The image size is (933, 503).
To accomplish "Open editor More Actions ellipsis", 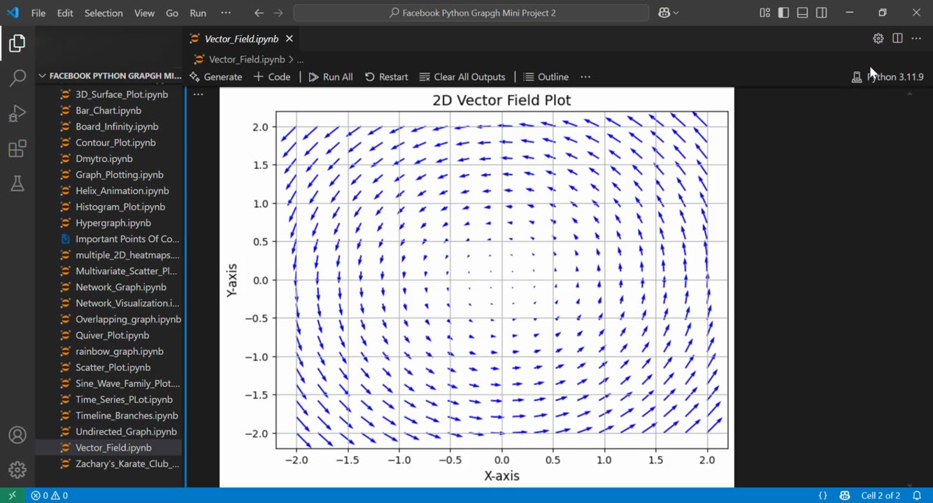I will [x=916, y=38].
